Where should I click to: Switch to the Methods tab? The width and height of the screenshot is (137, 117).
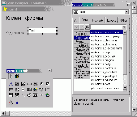tap(97, 20)
